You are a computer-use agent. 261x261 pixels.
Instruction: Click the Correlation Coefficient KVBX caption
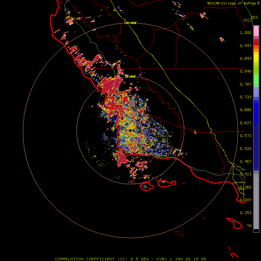click(130, 259)
